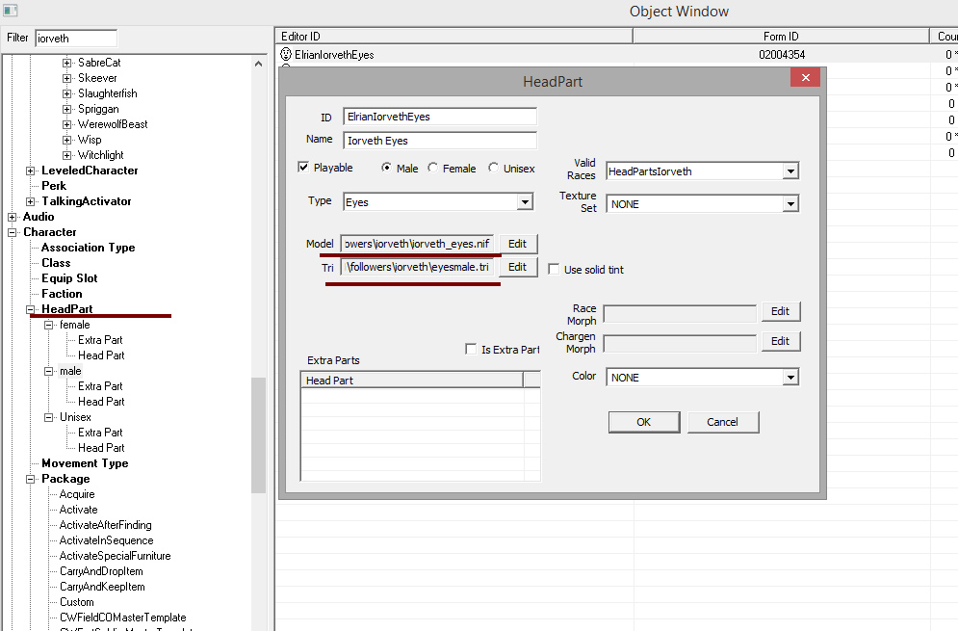Open the Valid Races dropdown
Screen dimensions: 958x631
pos(790,171)
